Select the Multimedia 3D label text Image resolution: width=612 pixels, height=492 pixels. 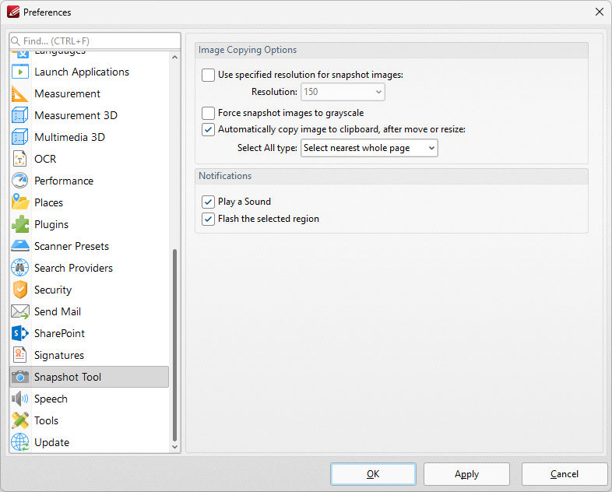[69, 137]
